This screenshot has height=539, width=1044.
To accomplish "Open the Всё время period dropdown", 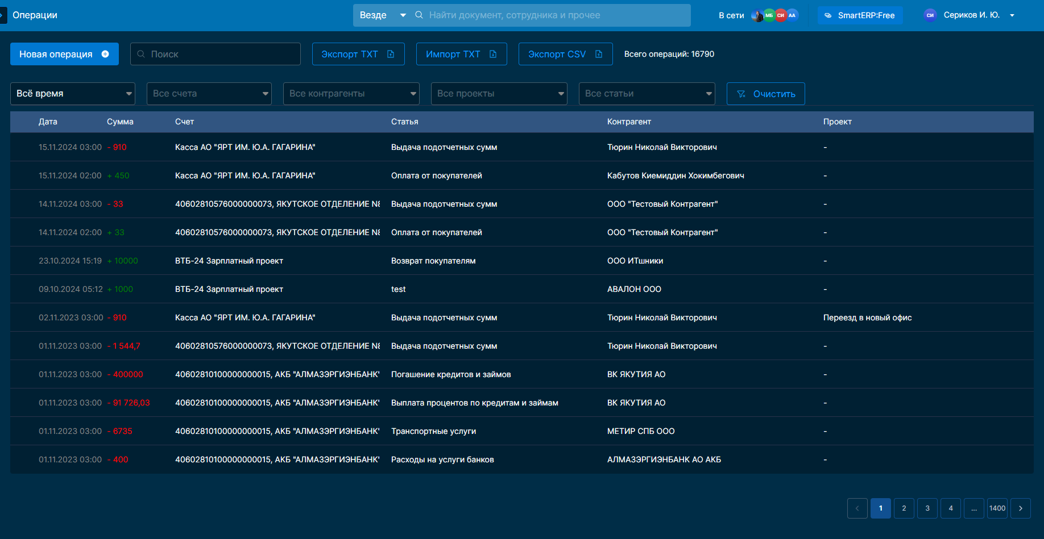I will 73,94.
